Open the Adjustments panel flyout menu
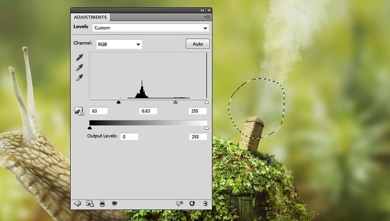This screenshot has width=390, height=221. [x=206, y=17]
